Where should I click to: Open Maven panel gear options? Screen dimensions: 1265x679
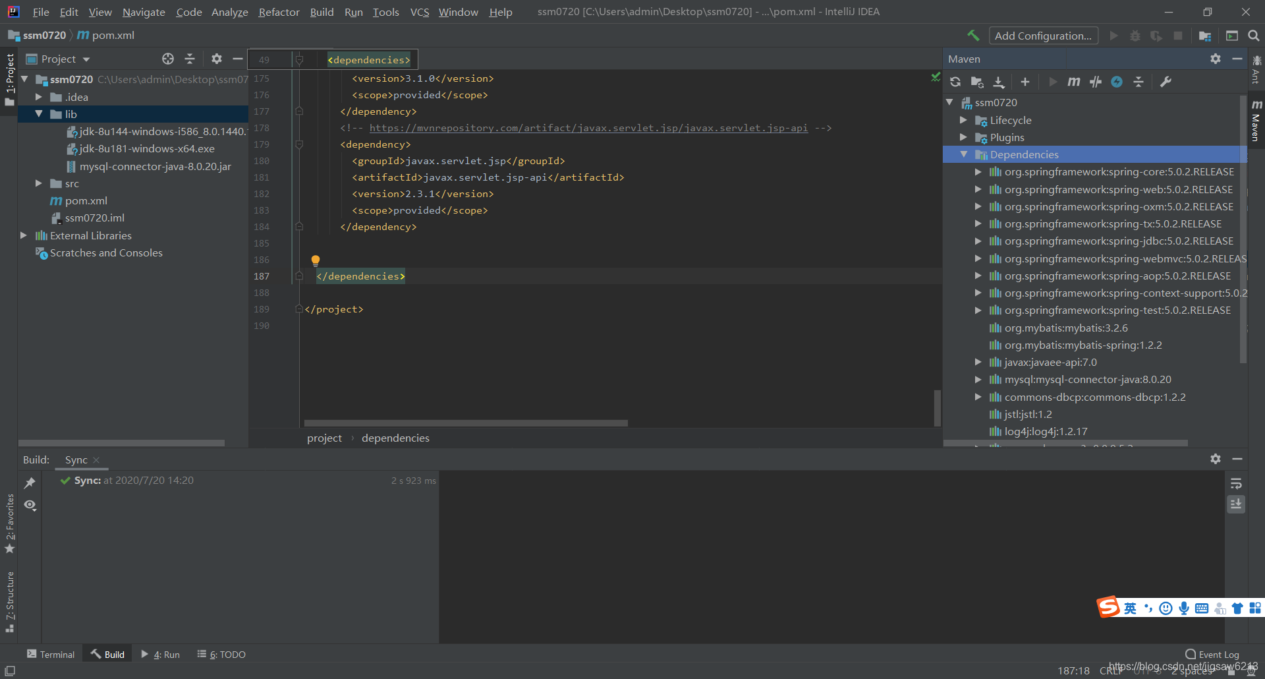point(1216,59)
